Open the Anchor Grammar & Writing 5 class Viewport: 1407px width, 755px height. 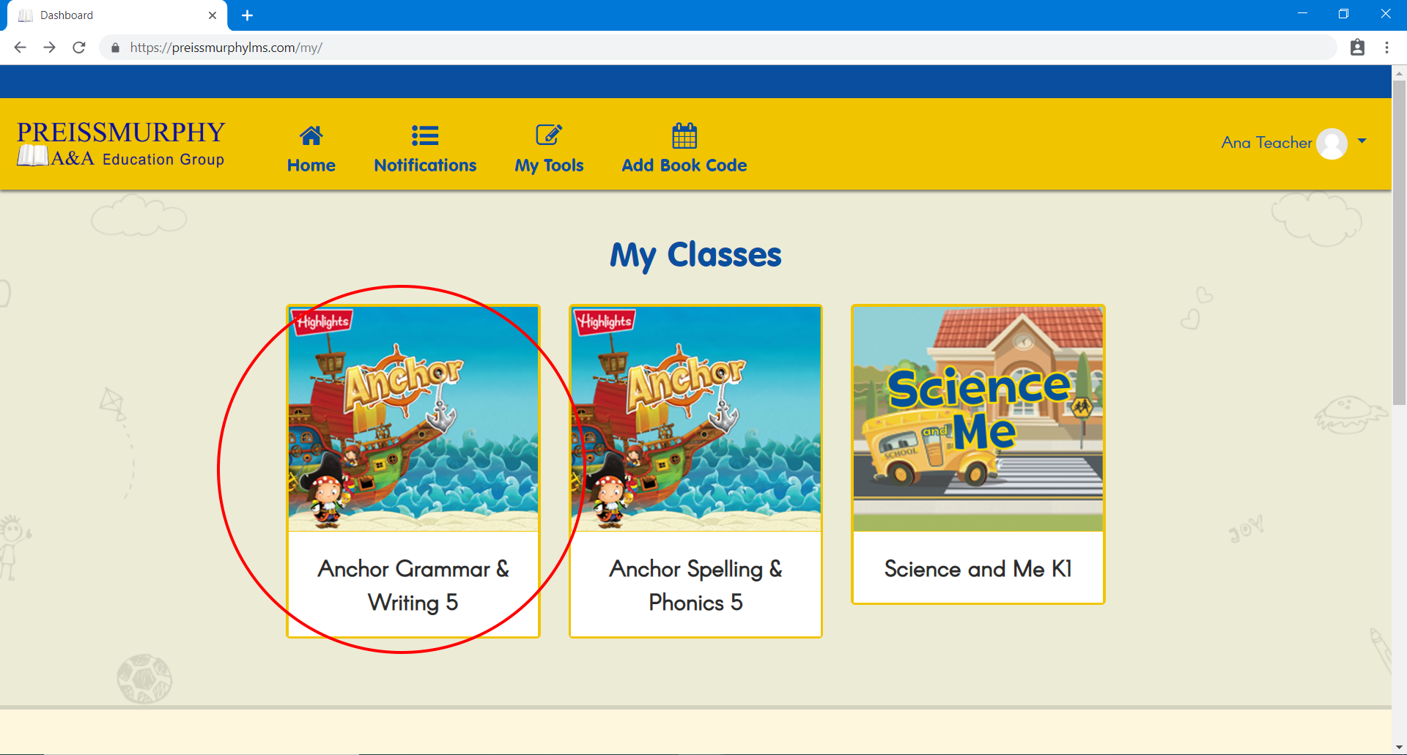point(413,470)
